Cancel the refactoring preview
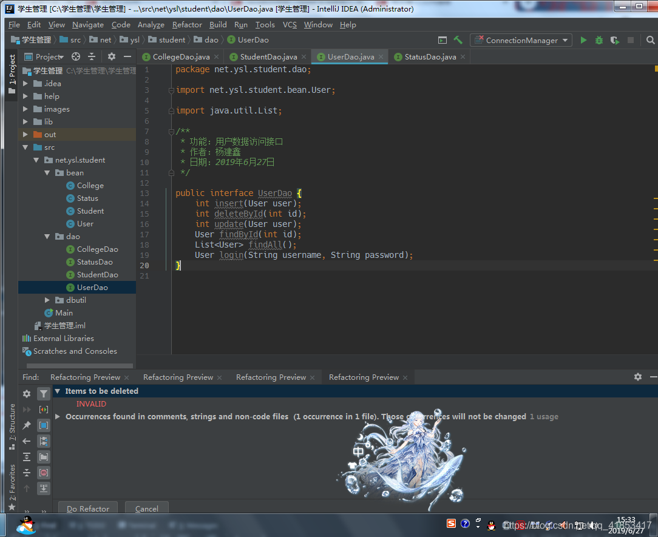This screenshot has height=537, width=658. (x=147, y=508)
